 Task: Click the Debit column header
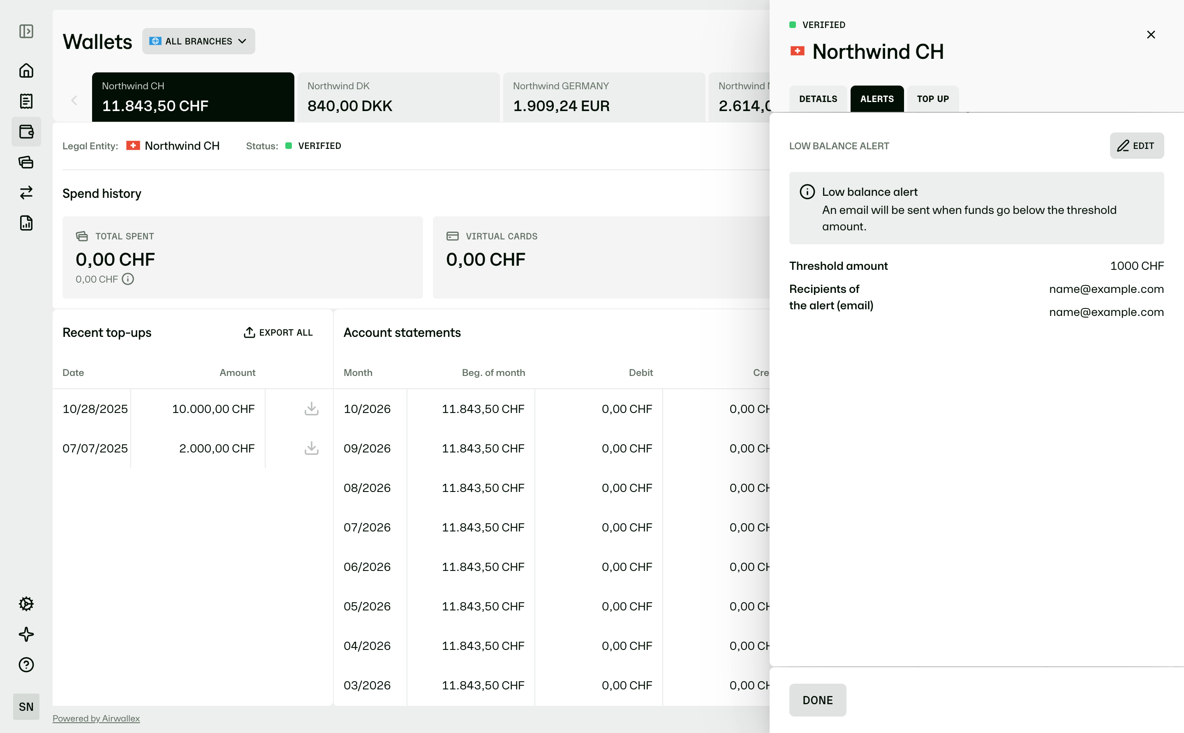[641, 372]
